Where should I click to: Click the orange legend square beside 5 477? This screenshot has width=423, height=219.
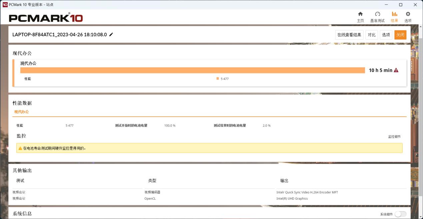[218, 79]
